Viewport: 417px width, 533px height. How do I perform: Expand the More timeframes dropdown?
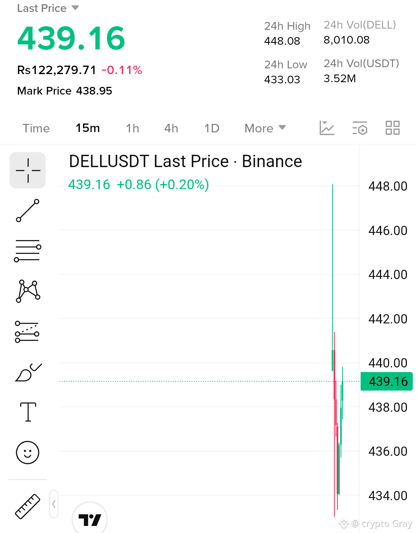(265, 128)
